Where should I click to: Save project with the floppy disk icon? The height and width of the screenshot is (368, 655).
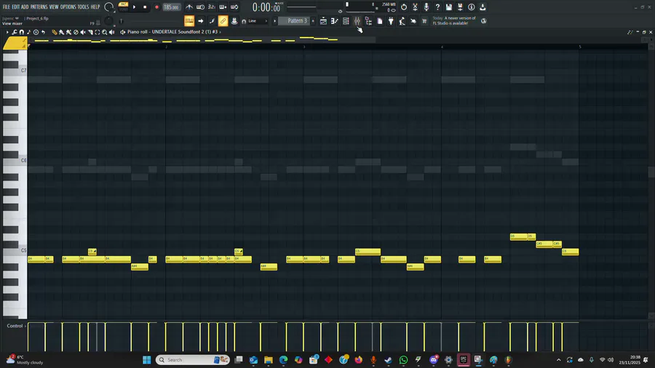point(448,7)
